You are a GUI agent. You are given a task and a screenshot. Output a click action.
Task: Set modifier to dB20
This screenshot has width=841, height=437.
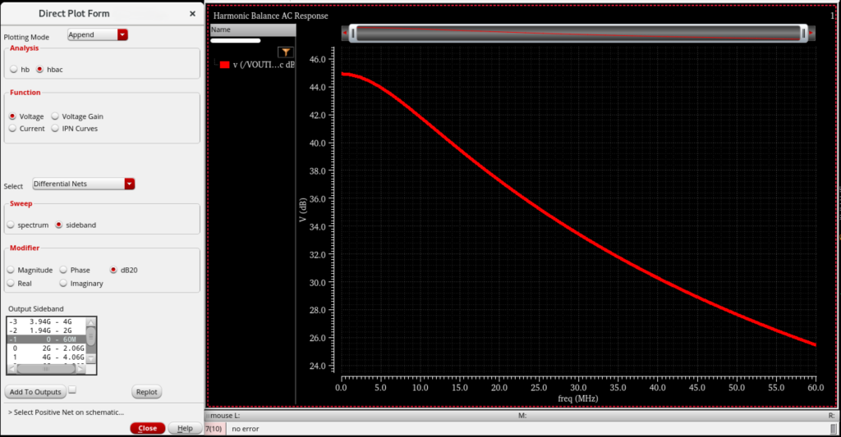pos(113,270)
